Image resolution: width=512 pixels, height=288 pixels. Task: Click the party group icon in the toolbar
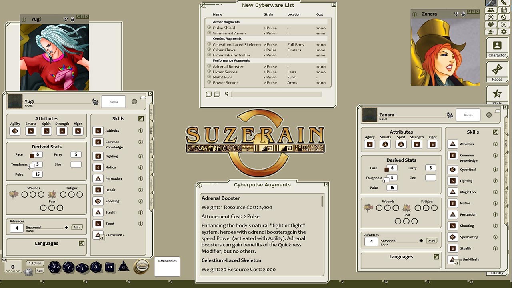pyautogui.click(x=491, y=9)
